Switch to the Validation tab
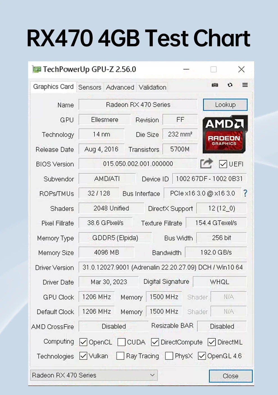The image size is (278, 395). [x=152, y=87]
